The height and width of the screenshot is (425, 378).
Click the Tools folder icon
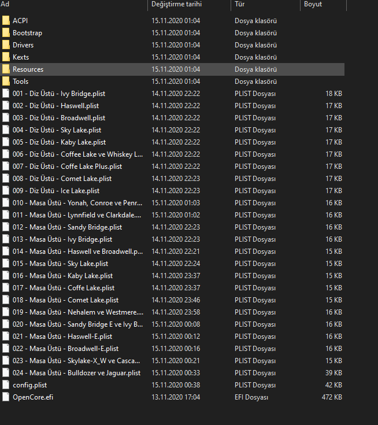(x=6, y=82)
